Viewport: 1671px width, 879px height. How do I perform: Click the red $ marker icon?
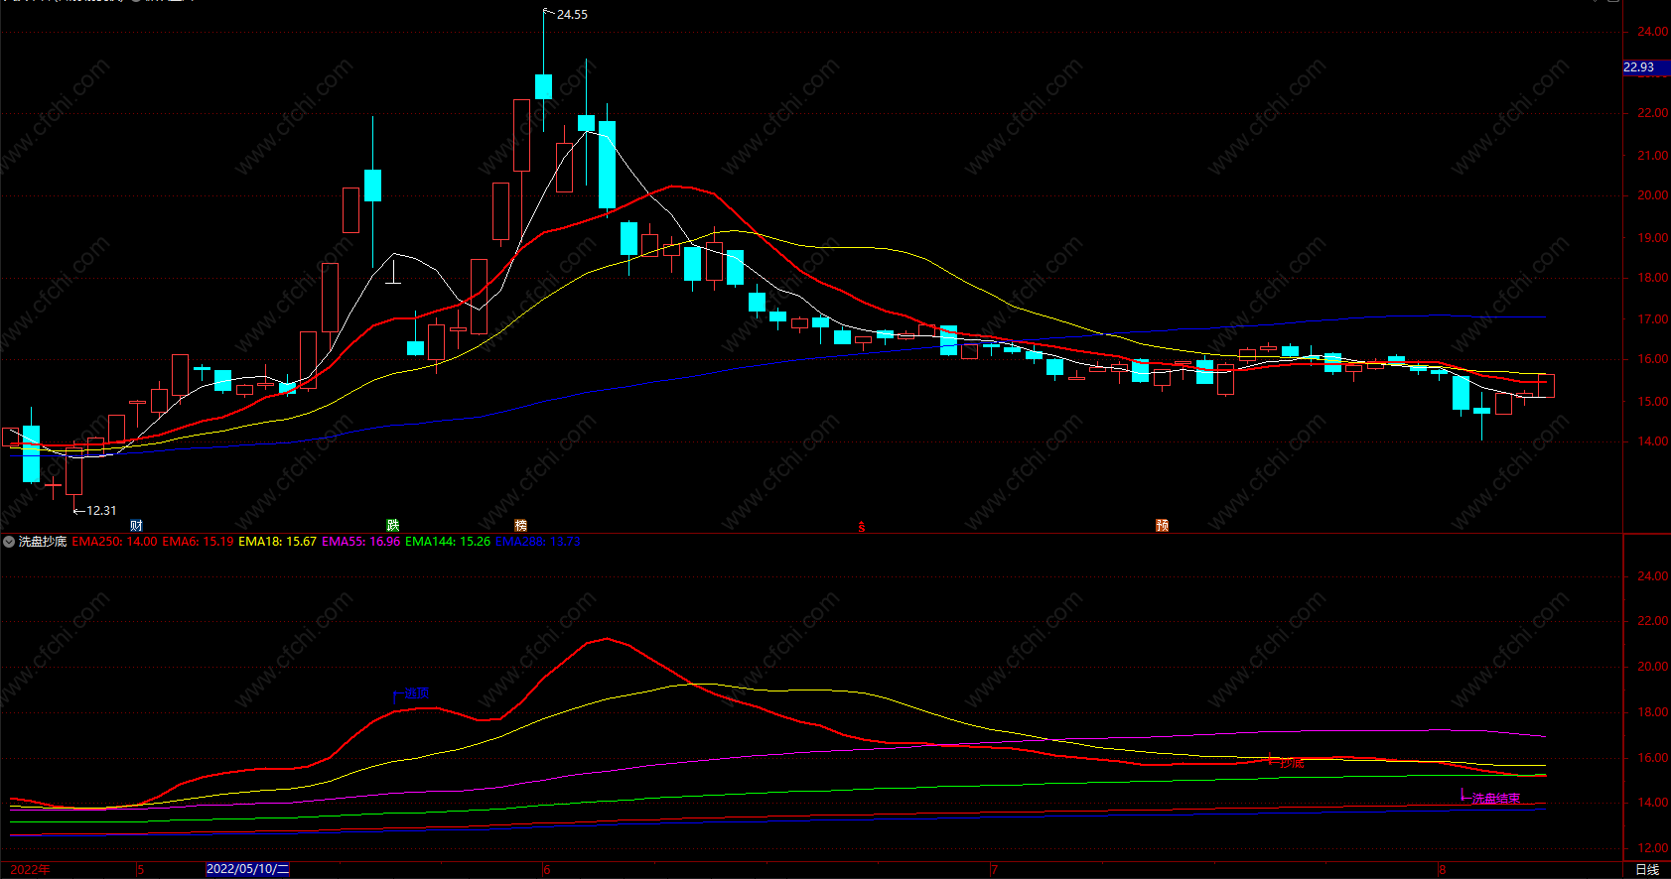[862, 527]
